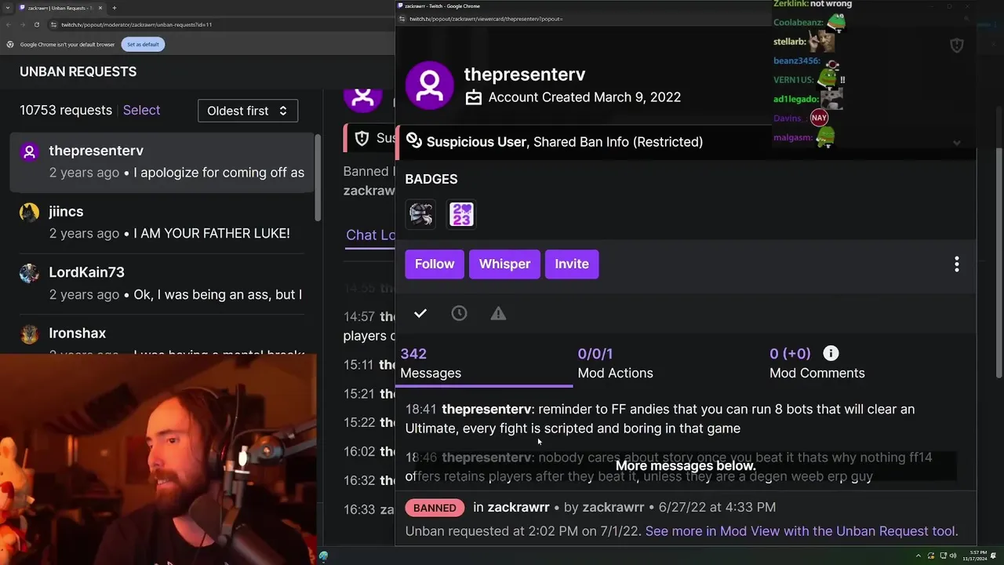Screen dimensions: 1004x565
Task: Reload the unban requests browser page
Action: [36, 24]
